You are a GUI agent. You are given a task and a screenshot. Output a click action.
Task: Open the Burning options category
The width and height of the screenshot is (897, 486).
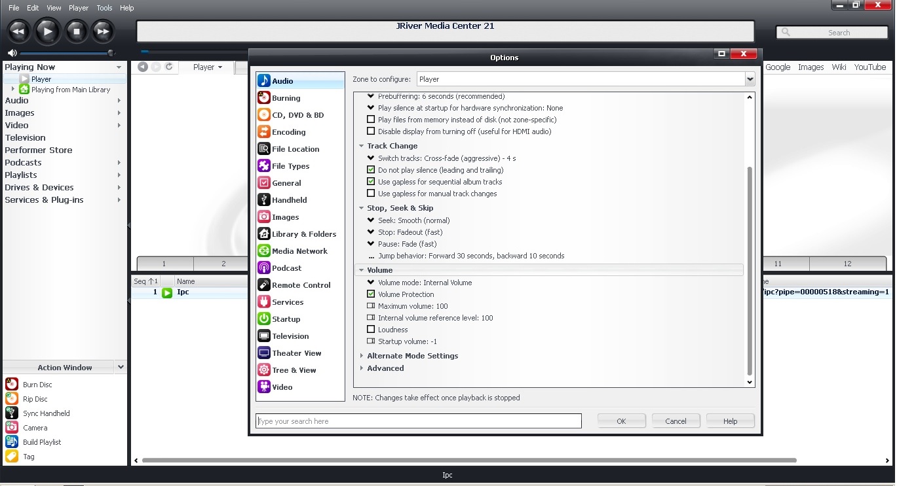coord(300,98)
